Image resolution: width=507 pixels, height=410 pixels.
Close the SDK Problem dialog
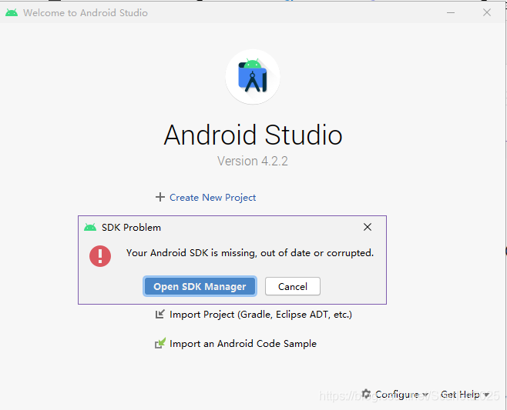368,227
